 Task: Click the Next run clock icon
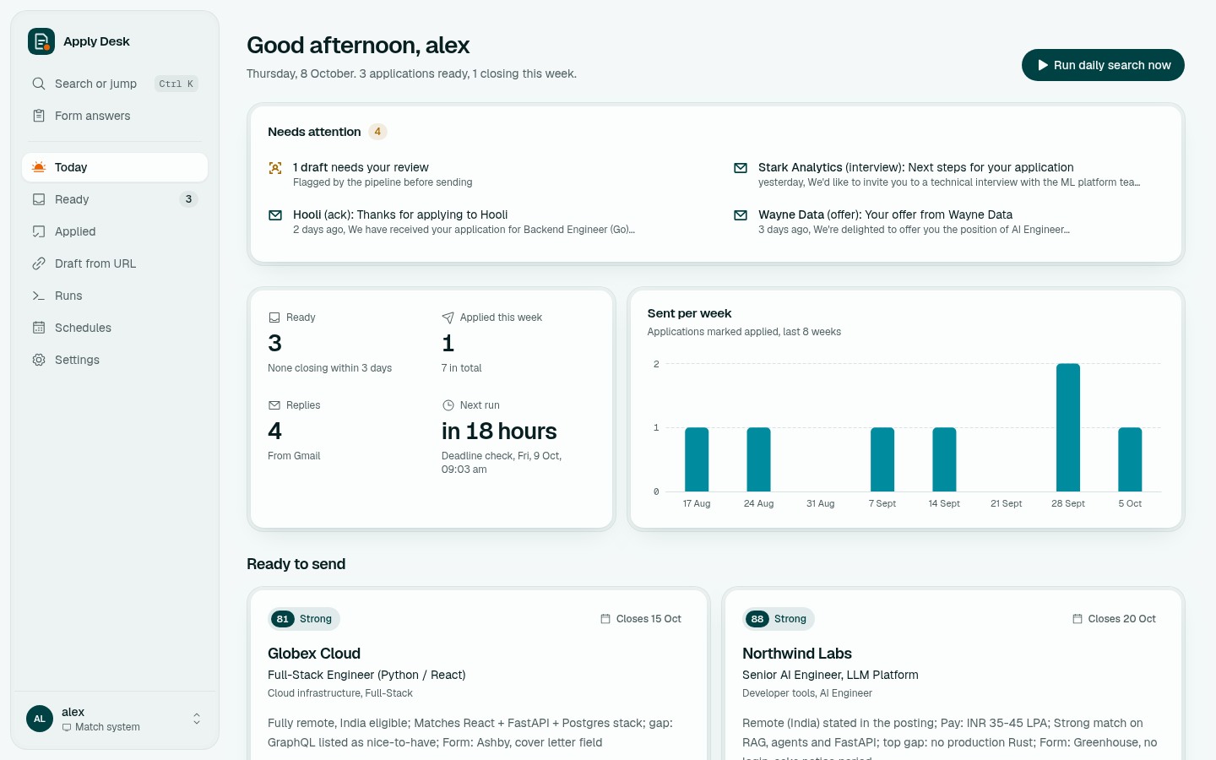pos(448,405)
